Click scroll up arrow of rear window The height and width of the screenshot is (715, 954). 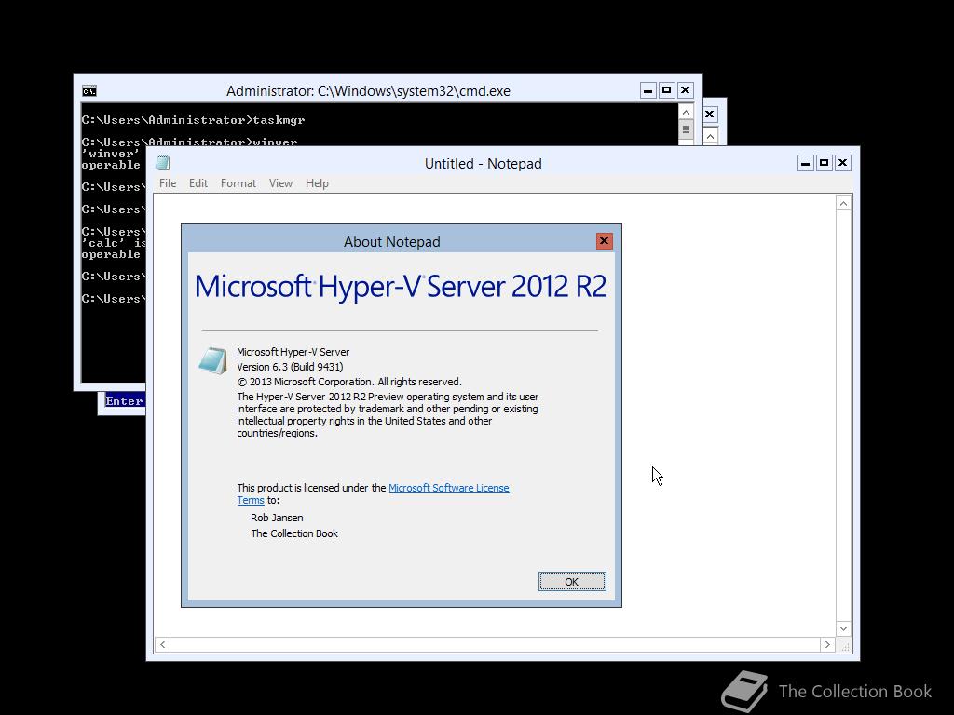710,137
